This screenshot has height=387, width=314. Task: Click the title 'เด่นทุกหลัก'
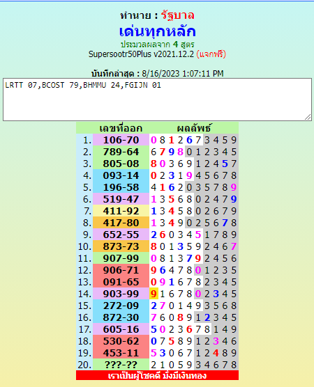pyautogui.click(x=158, y=31)
